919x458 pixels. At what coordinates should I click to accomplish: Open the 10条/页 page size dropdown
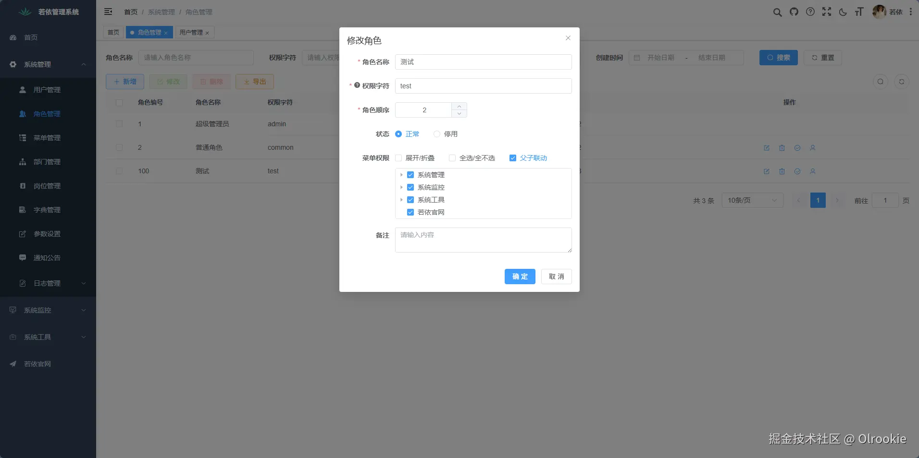[x=753, y=201]
